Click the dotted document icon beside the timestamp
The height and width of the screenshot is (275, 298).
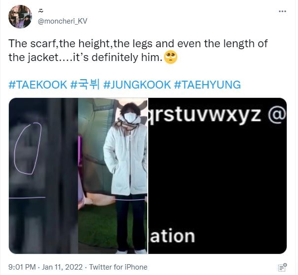[x=282, y=267]
